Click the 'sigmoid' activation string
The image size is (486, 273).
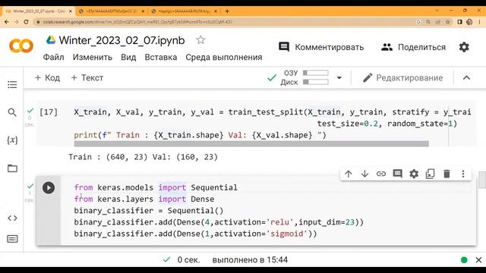pos(287,234)
